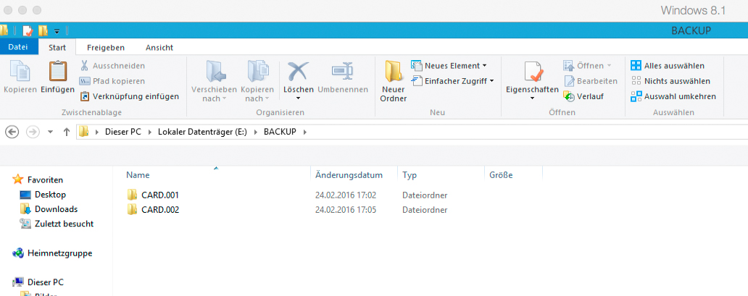This screenshot has width=748, height=296.
Task: Switch to the Ansicht ribbon tab
Action: pos(159,47)
